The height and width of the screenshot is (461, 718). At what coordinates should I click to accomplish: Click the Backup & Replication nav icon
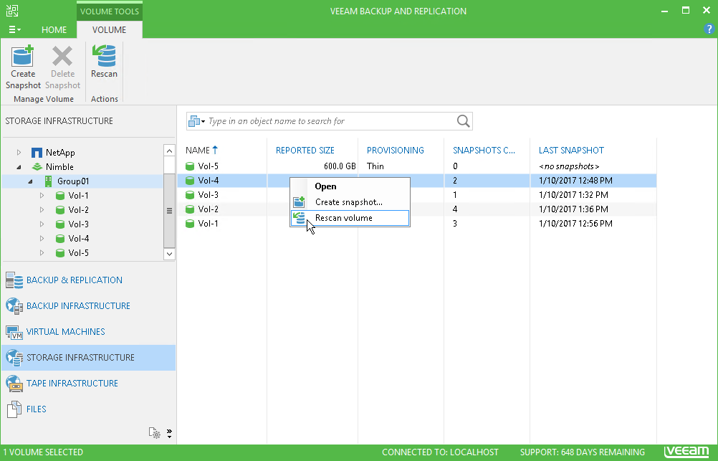[14, 280]
